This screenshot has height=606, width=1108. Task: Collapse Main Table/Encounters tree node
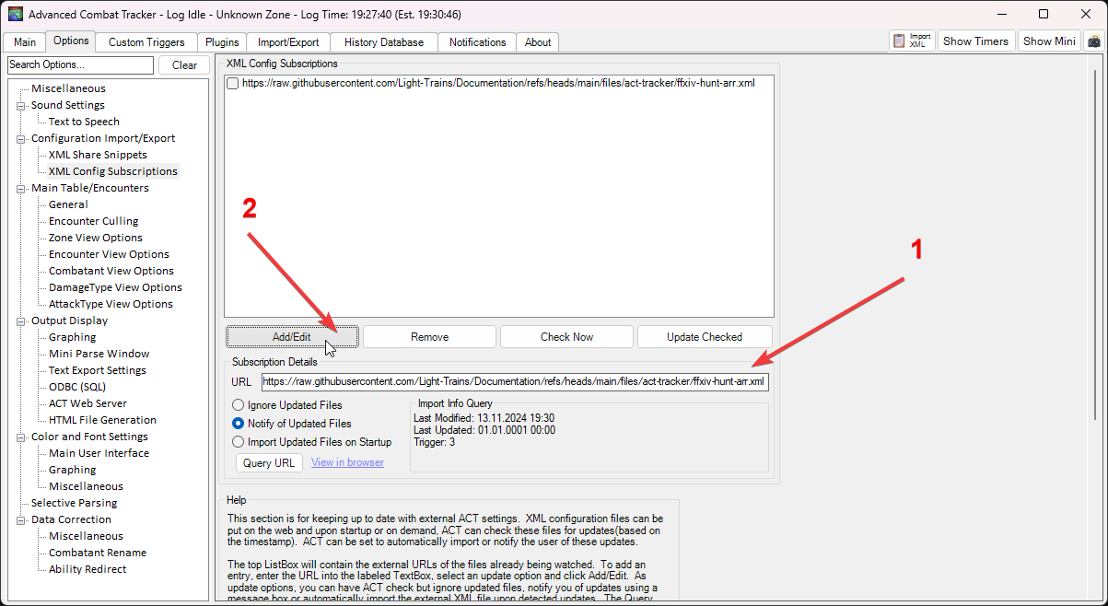click(21, 188)
